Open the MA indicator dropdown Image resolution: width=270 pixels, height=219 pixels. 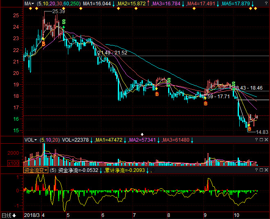(29, 4)
